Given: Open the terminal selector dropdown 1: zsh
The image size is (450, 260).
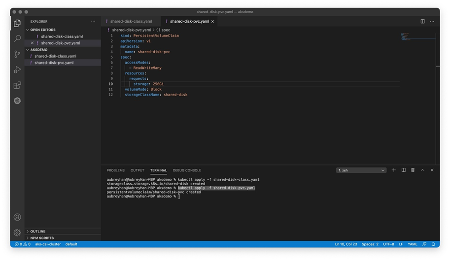Looking at the screenshot, I should point(361,170).
